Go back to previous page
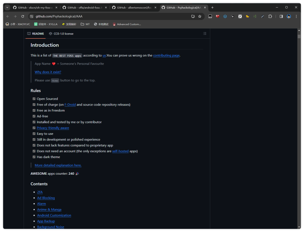 click(8, 17)
